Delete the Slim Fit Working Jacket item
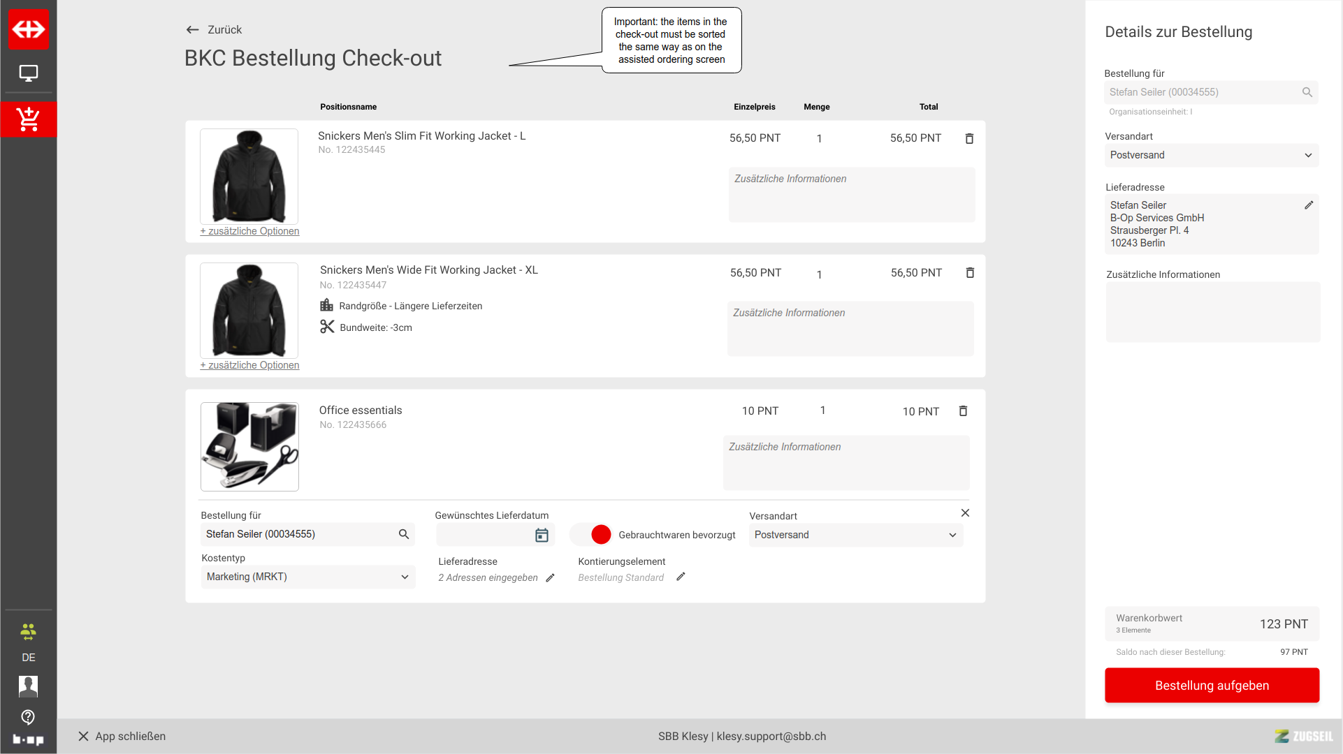1343x754 pixels. [969, 138]
